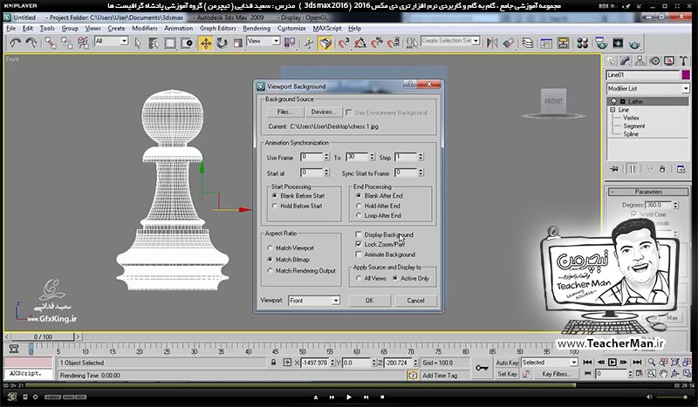Open the Schematic View icon
698x407 pixels.
pos(563,43)
